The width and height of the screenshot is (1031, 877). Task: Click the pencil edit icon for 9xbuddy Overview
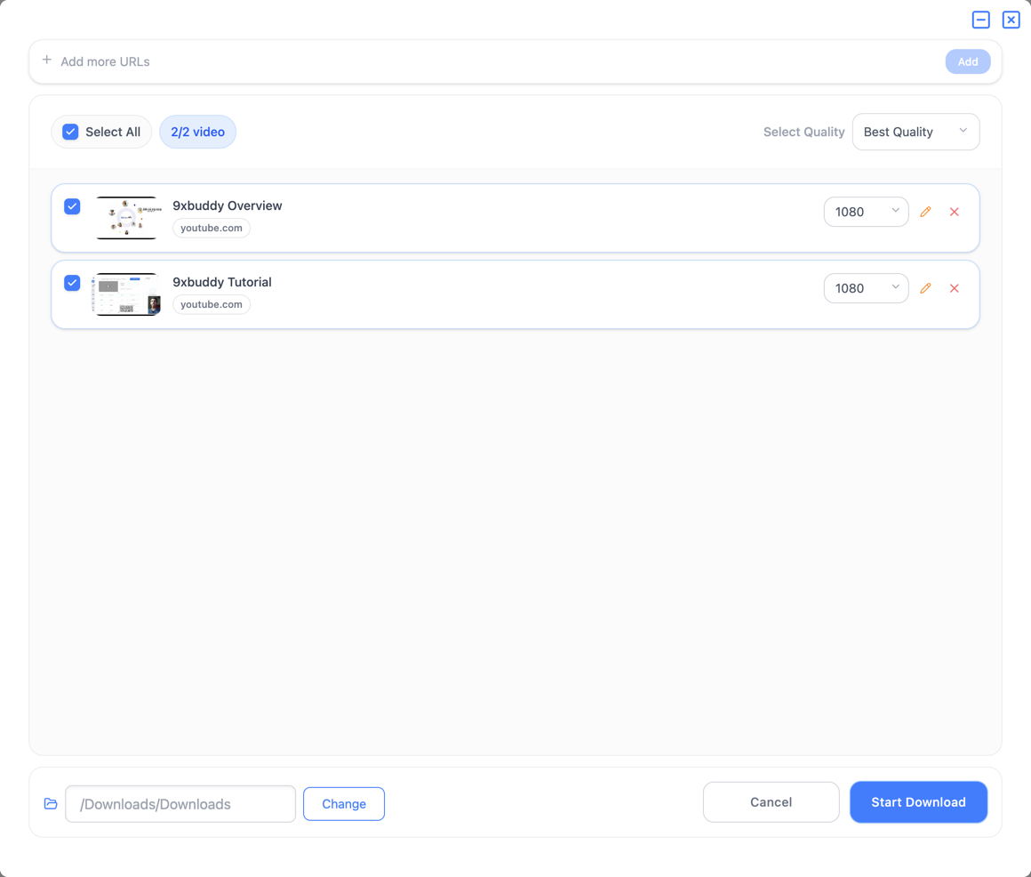point(925,212)
